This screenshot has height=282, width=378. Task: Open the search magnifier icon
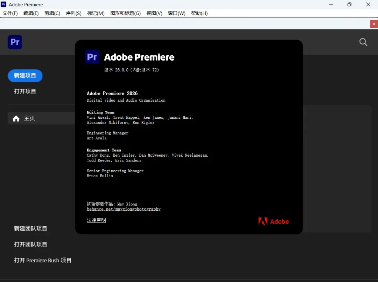(363, 42)
